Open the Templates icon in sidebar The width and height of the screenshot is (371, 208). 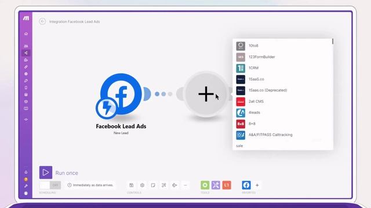coord(26,60)
